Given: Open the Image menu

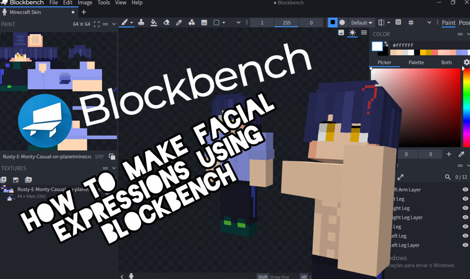Looking at the screenshot, I should 85,3.
